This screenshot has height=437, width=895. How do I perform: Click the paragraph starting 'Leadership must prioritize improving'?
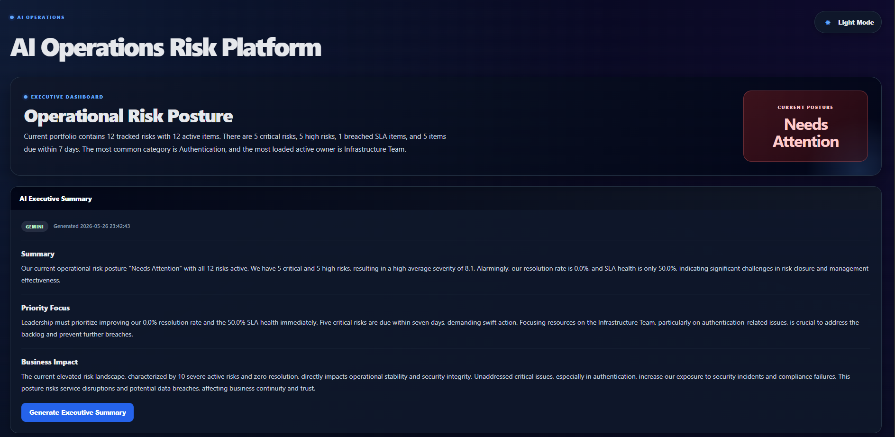coord(440,328)
